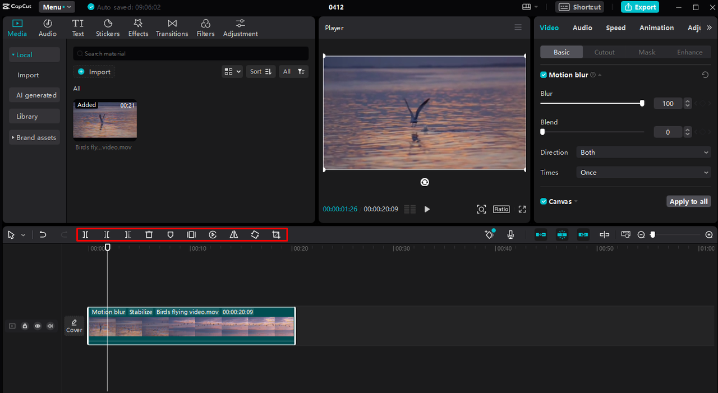The image size is (718, 393).
Task: Expand more inspector tabs with double chevron
Action: click(709, 27)
